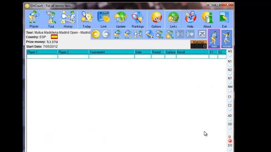Click the K2 column header

pos(222,52)
